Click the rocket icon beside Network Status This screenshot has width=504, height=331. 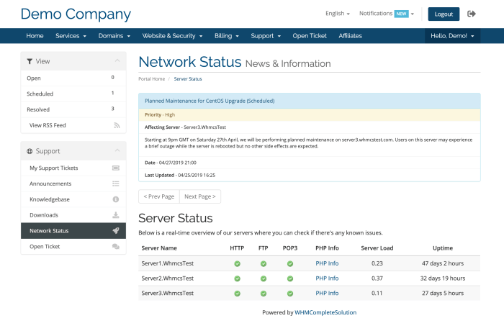click(116, 231)
